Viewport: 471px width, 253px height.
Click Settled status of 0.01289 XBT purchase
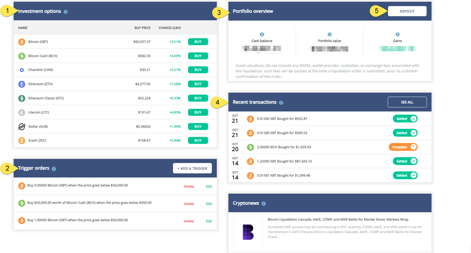405,133
